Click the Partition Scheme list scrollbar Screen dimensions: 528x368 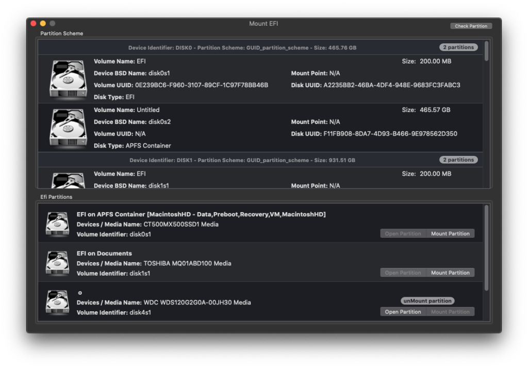(x=487, y=52)
